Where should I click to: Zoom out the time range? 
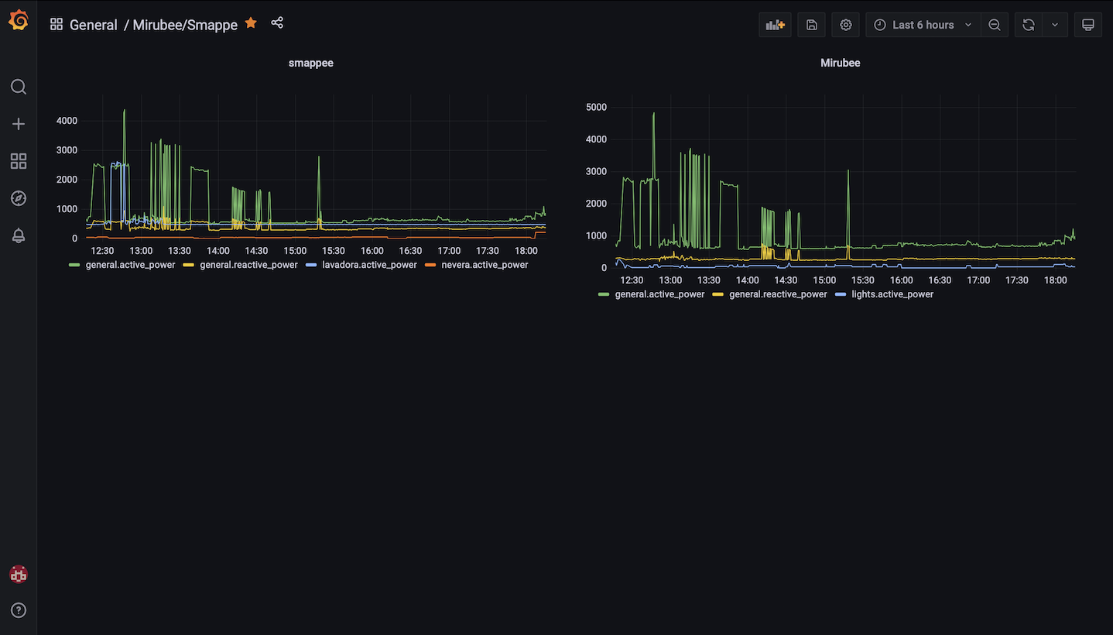coord(995,25)
